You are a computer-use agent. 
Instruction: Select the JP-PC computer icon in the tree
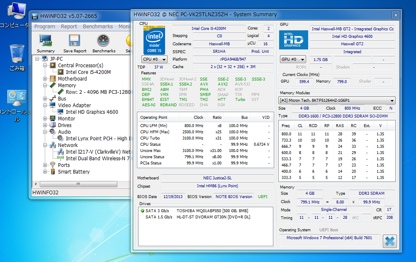[45, 59]
